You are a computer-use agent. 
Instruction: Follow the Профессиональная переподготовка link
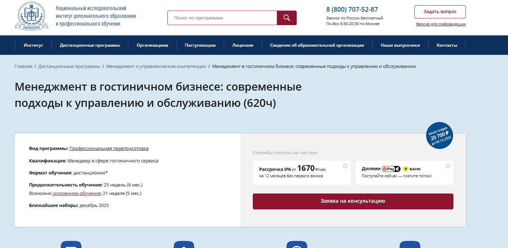click(109, 149)
